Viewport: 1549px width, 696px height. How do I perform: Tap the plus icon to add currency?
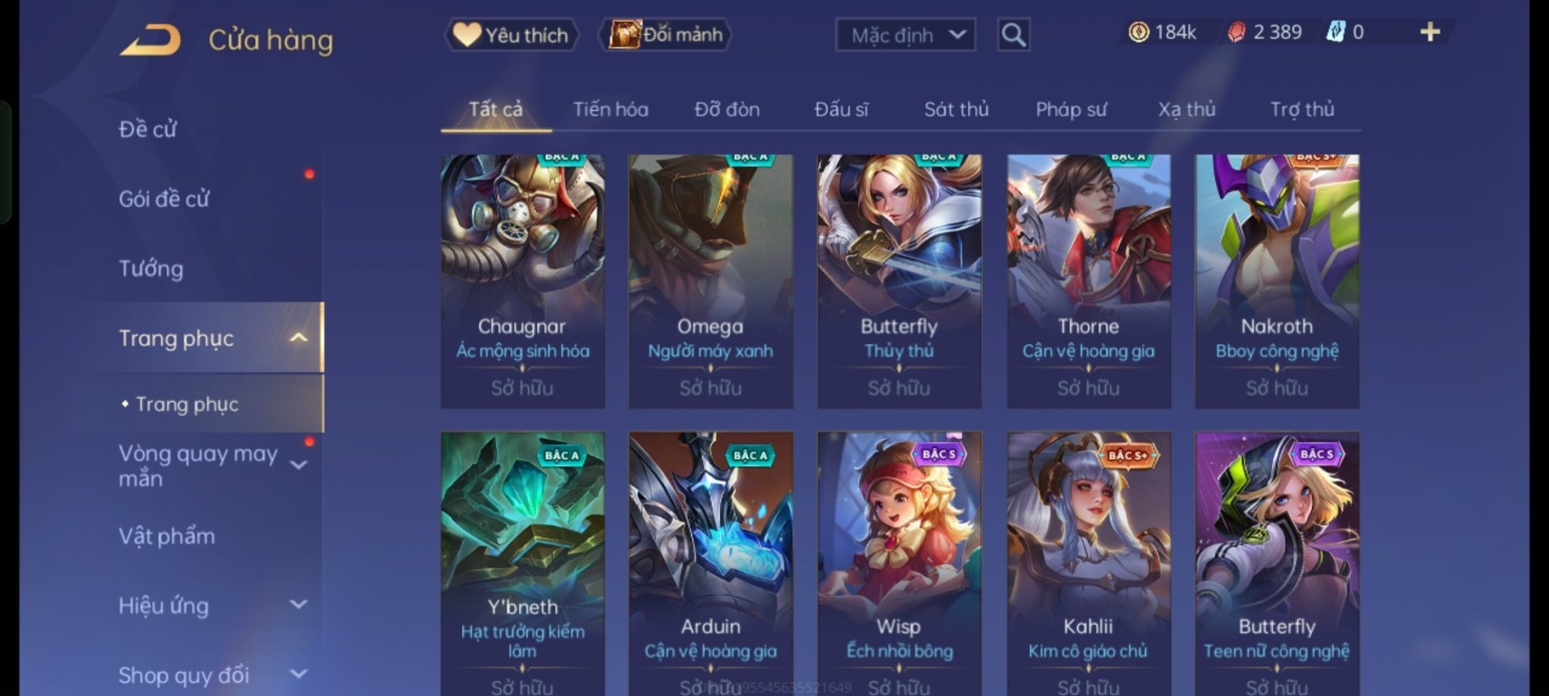(x=1429, y=32)
